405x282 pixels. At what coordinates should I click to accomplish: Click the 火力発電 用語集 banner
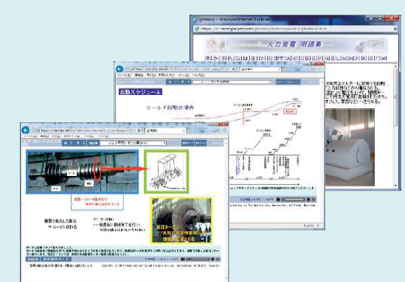[x=297, y=45]
